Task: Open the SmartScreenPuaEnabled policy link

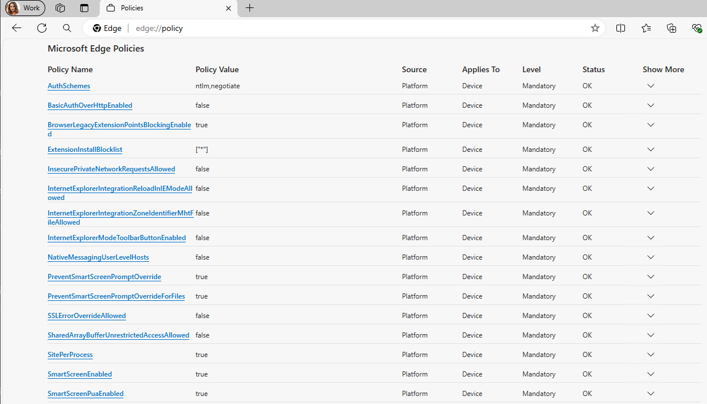Action: pos(85,394)
